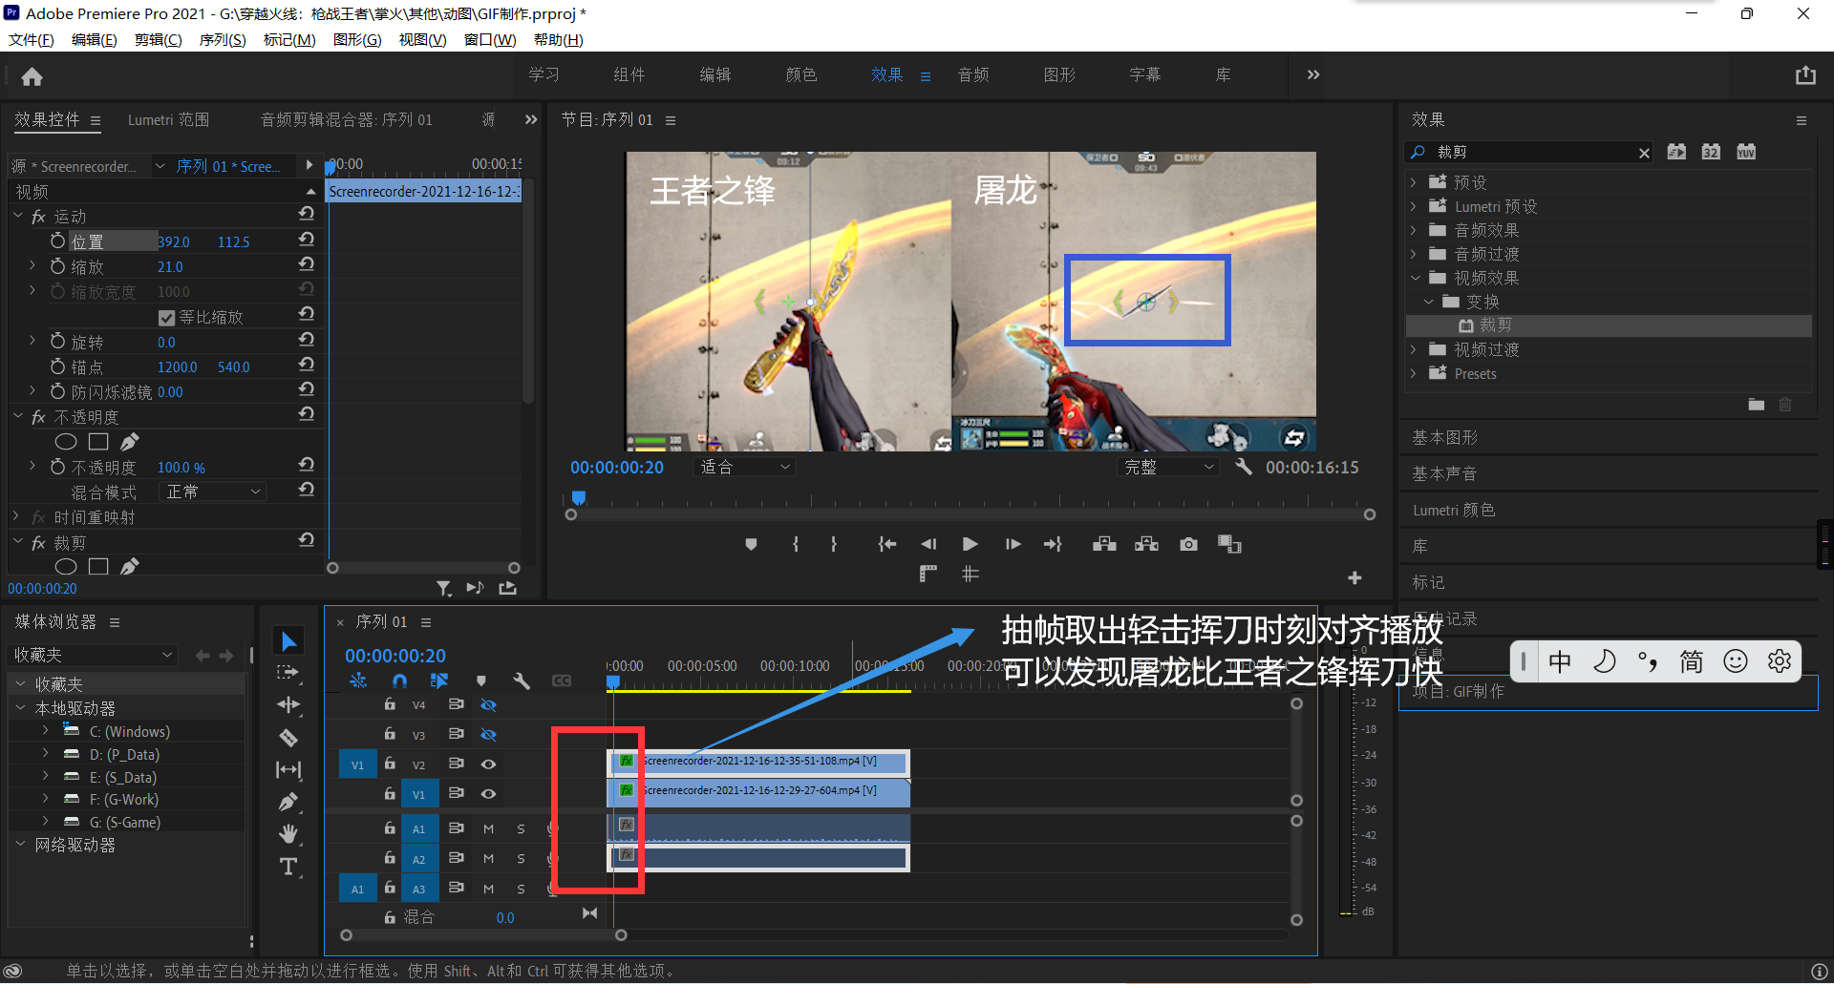Toggle linked selection in timeline
Screen dimensions: 1834x984
[439, 680]
